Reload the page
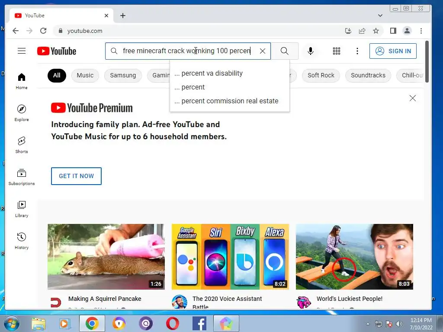443x332 pixels. click(43, 31)
